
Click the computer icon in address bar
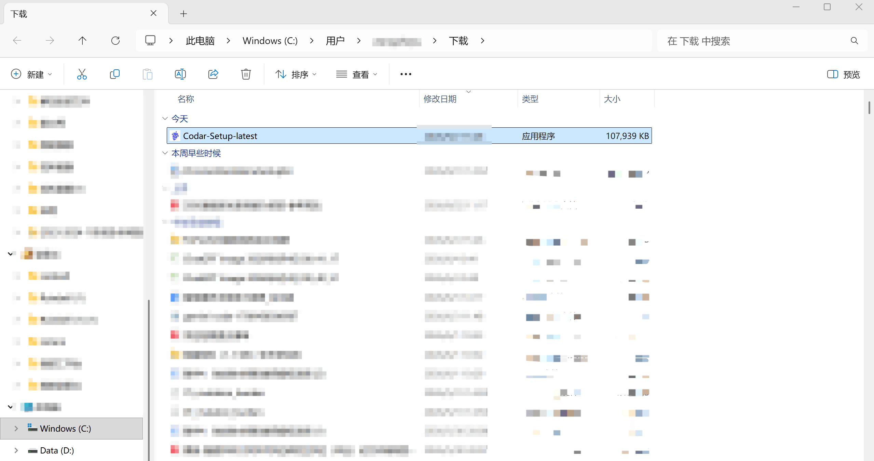point(150,40)
